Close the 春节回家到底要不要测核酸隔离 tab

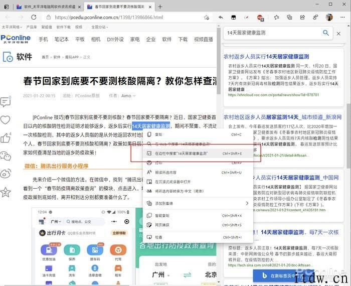click(150, 7)
